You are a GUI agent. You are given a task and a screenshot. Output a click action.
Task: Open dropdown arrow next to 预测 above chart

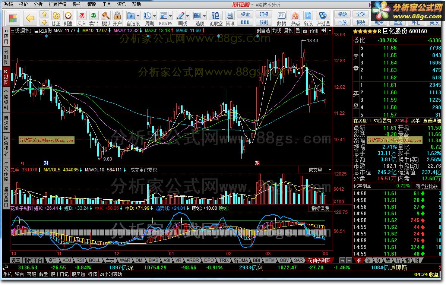(x=330, y=31)
